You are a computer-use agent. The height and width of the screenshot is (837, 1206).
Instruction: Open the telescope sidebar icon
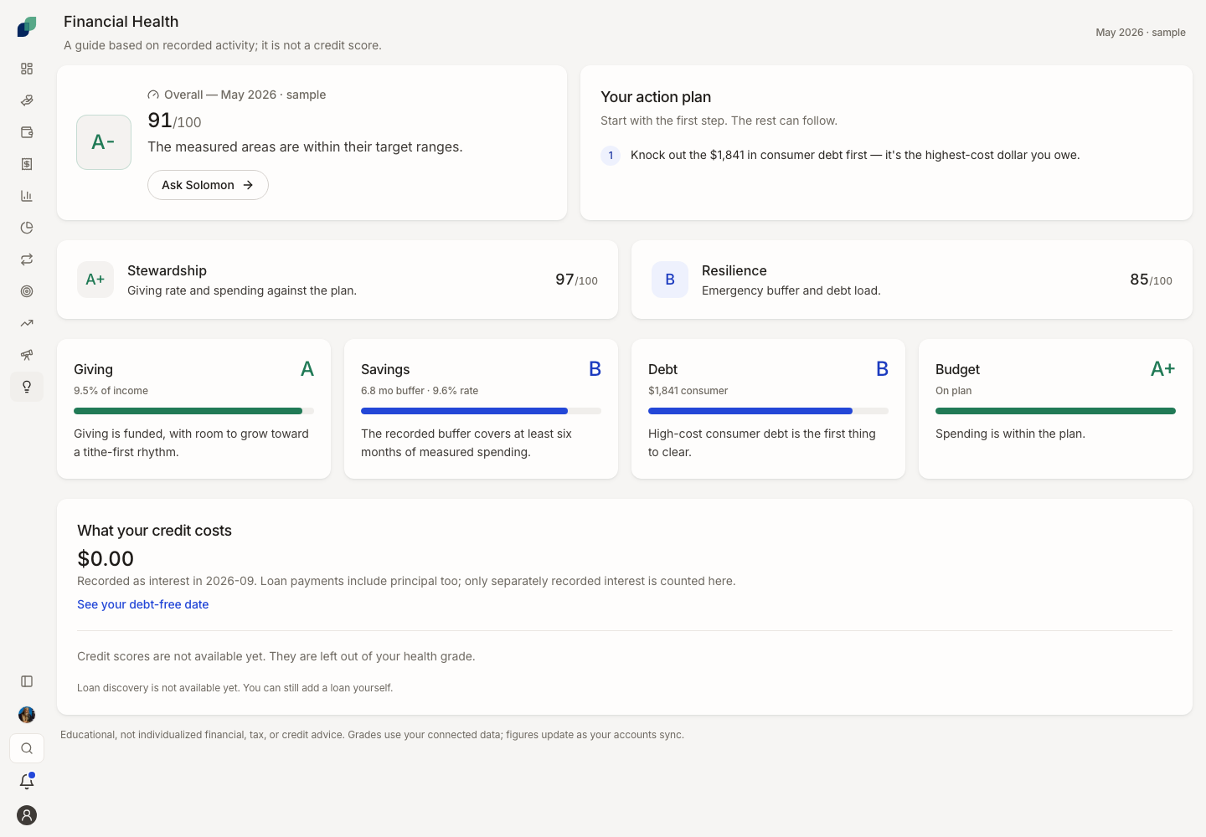point(27,355)
